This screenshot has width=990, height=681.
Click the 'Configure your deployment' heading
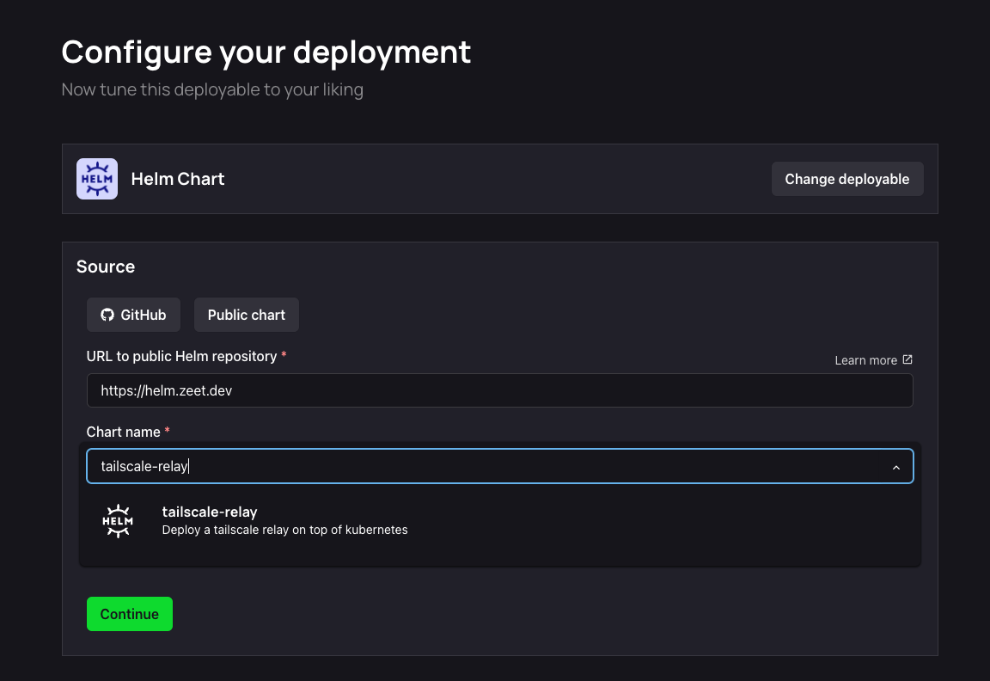point(266,52)
